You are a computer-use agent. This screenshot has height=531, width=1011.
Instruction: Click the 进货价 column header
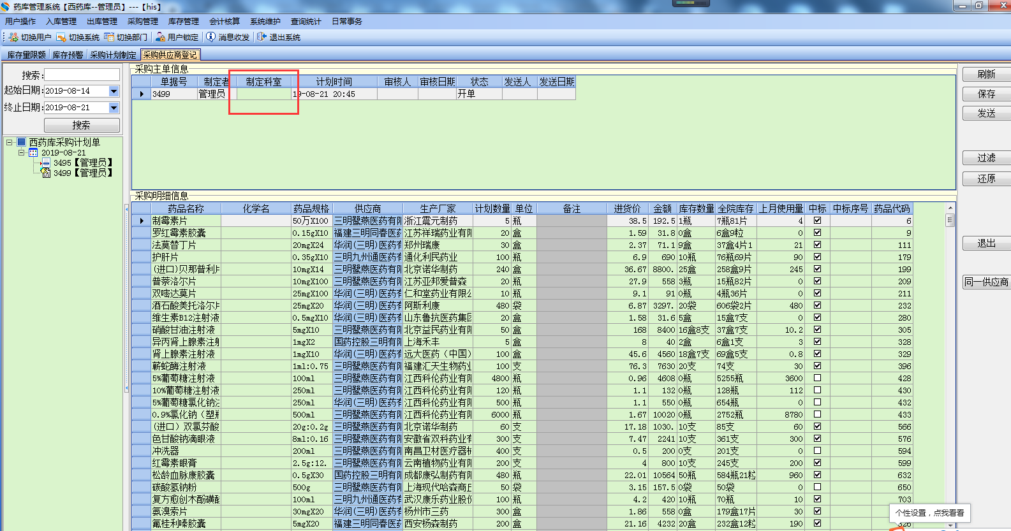(628, 208)
